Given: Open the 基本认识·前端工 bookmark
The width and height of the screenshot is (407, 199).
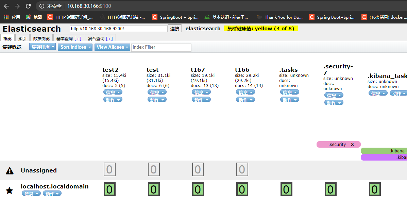Looking at the screenshot, I should (x=226, y=17).
